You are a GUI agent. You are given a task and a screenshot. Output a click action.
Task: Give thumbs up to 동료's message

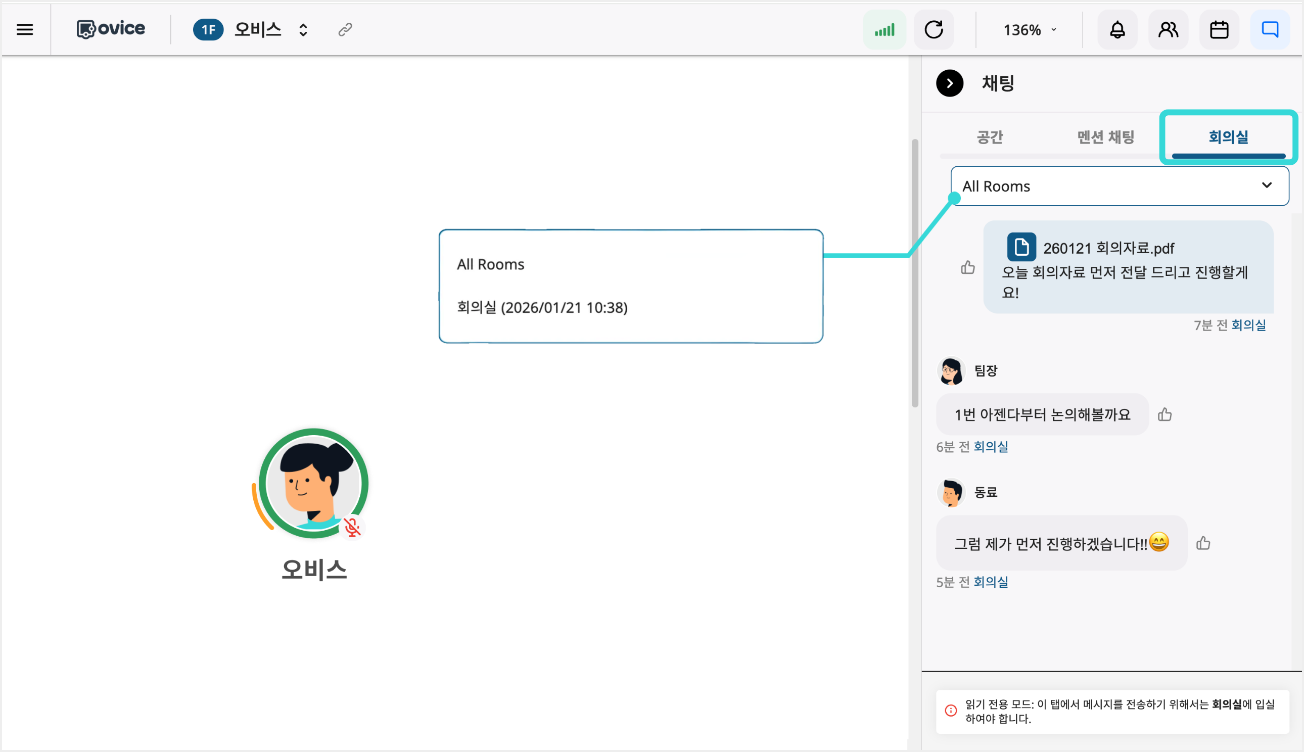(x=1203, y=543)
